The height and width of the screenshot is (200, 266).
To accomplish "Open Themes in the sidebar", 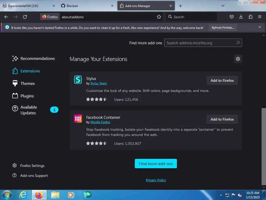I will click(x=24, y=84).
